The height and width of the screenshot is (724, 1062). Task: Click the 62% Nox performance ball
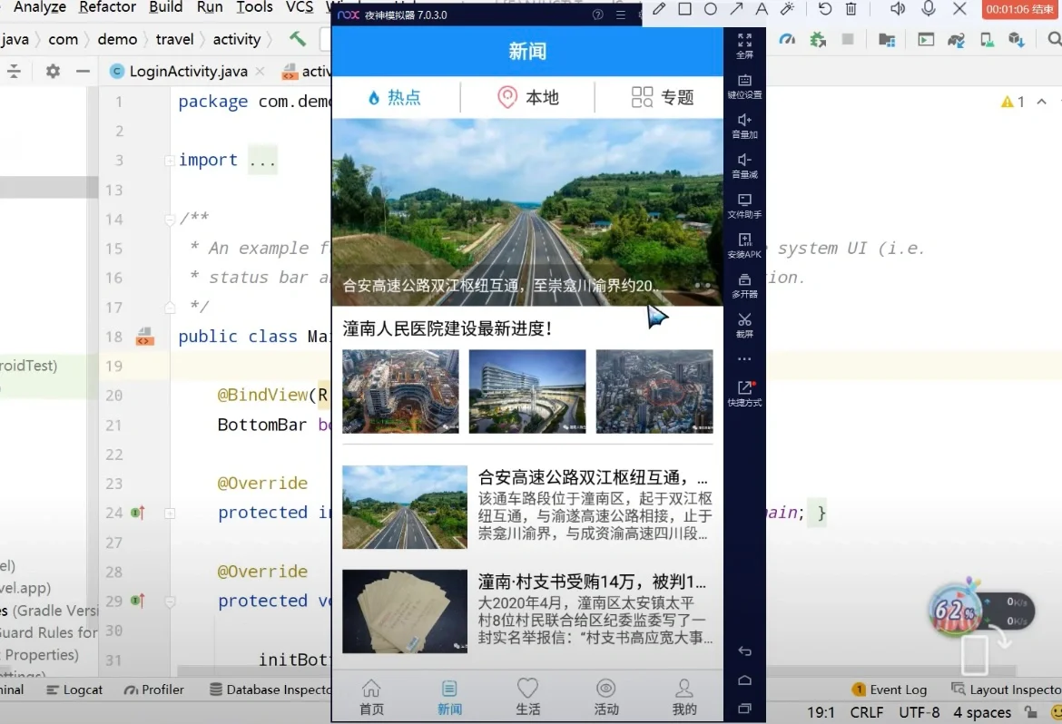point(954,611)
